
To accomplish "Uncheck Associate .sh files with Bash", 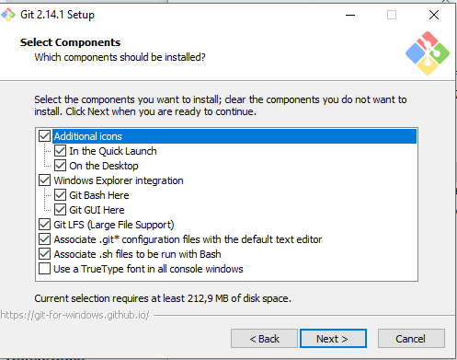I will (44, 254).
